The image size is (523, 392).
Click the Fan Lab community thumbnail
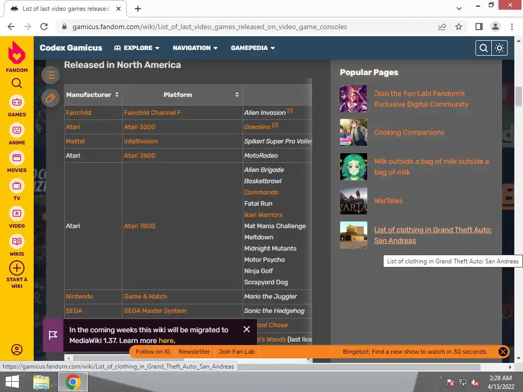(353, 99)
